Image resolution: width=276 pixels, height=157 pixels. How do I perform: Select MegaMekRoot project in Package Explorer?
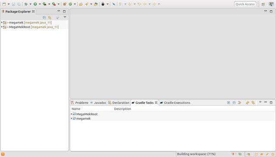tap(31, 27)
